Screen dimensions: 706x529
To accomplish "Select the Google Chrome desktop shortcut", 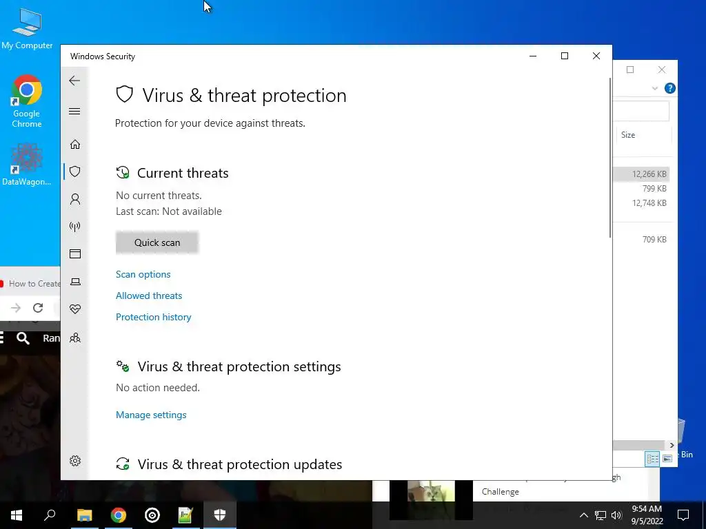I will [27, 102].
